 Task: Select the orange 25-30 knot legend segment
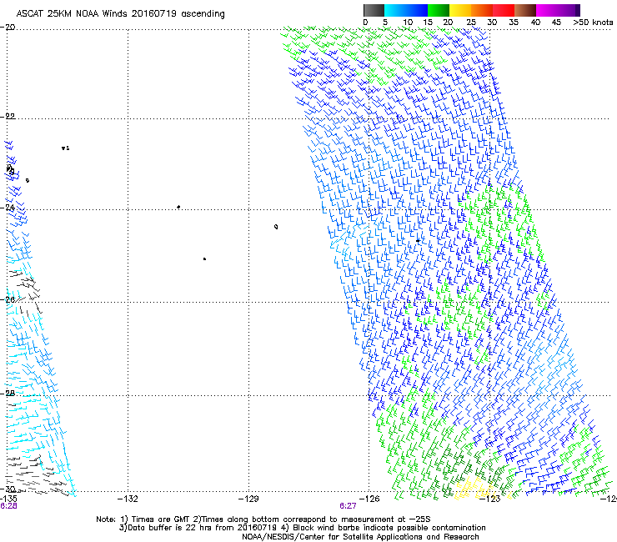482,10
